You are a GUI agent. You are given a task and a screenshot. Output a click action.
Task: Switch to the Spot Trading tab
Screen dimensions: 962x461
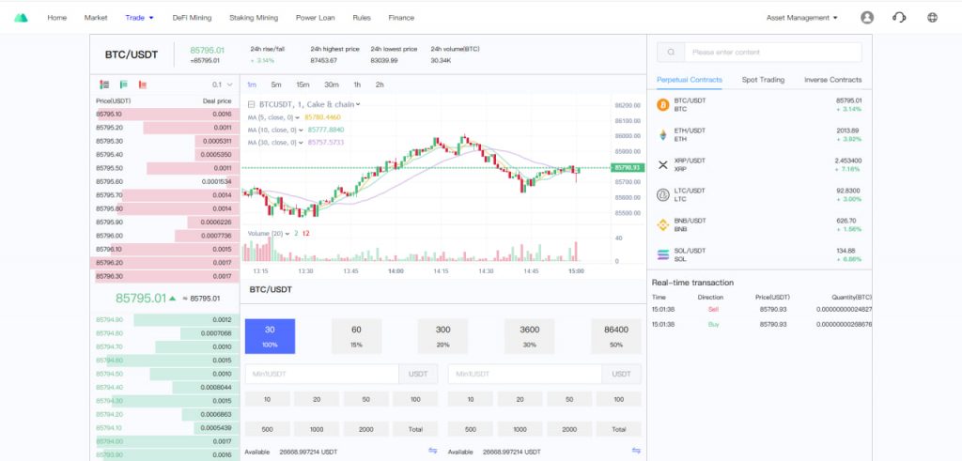point(763,80)
